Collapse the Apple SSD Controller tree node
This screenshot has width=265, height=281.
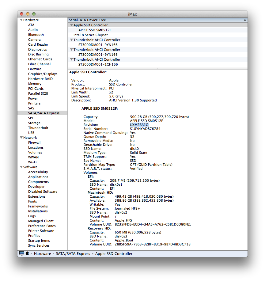(71, 25)
